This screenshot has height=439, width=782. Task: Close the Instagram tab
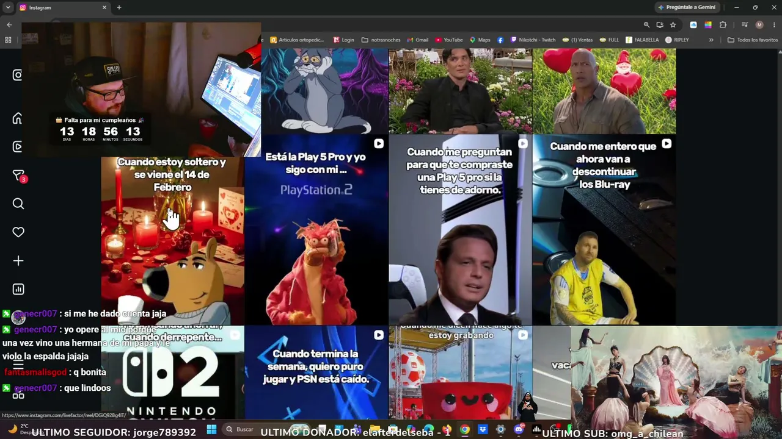tap(104, 8)
